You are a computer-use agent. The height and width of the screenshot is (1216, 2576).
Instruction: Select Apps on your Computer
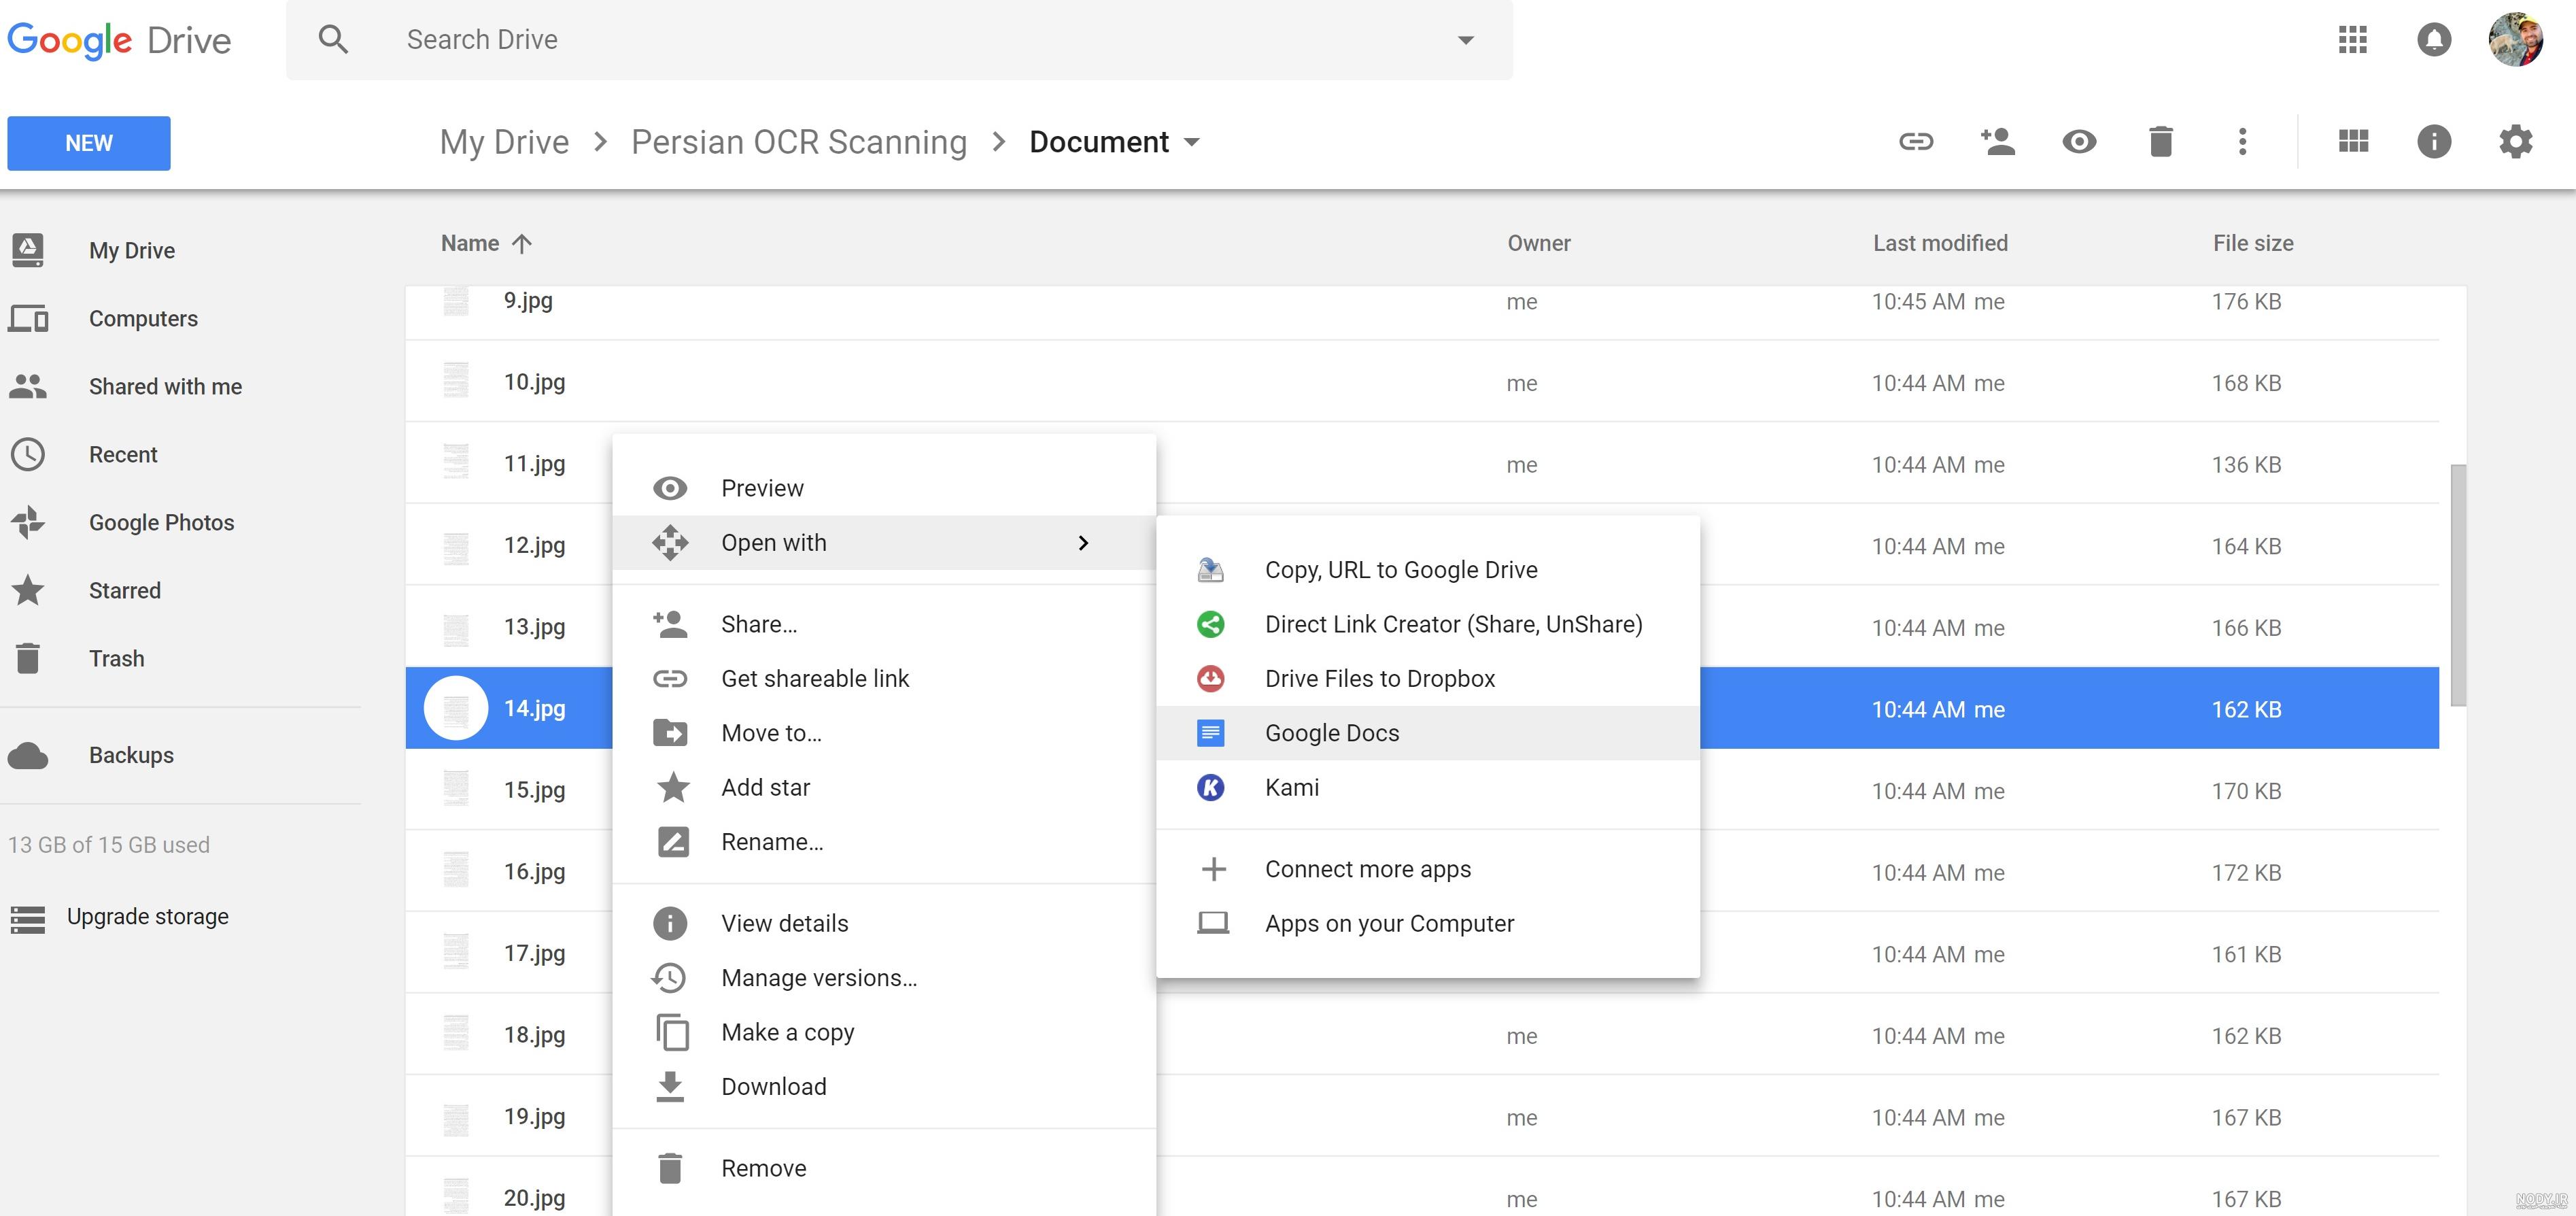pos(1428,923)
